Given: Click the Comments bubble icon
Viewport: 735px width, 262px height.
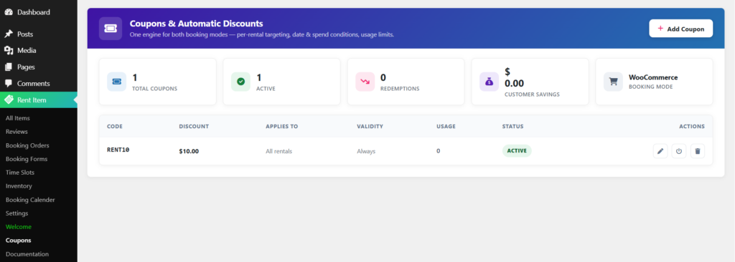Looking at the screenshot, I should point(9,83).
